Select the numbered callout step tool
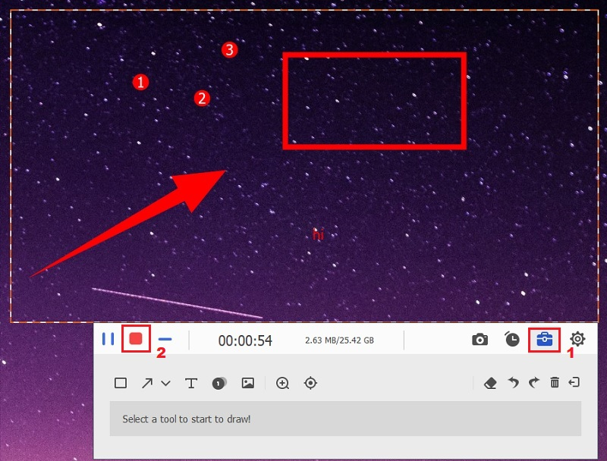 219,383
